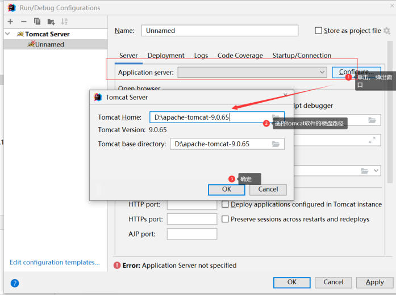The height and width of the screenshot is (295, 396).
Task: Click IntelliJ icon in Run/Debug Configurations title
Action: tap(12, 8)
